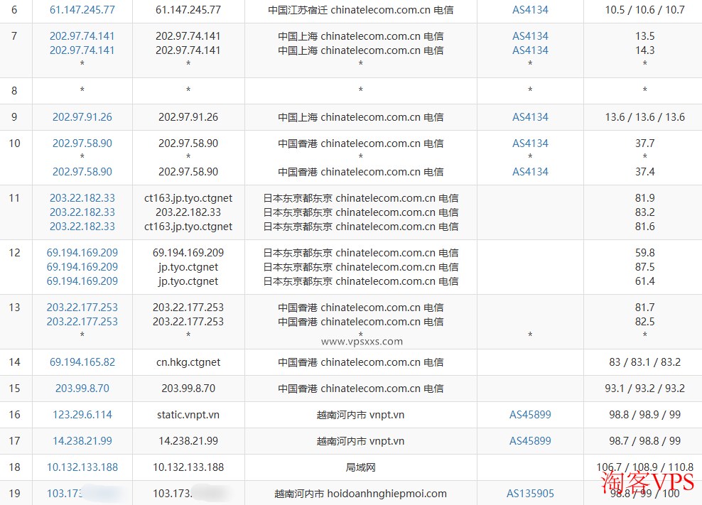This screenshot has height=505, width=702.
Task: Click the AS4134 link in hop 6 row
Action: [x=530, y=10]
